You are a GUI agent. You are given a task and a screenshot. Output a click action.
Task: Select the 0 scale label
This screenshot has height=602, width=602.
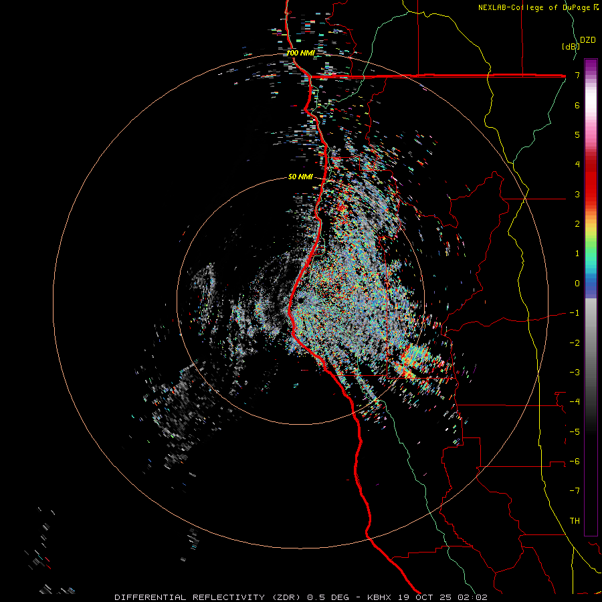tap(577, 284)
